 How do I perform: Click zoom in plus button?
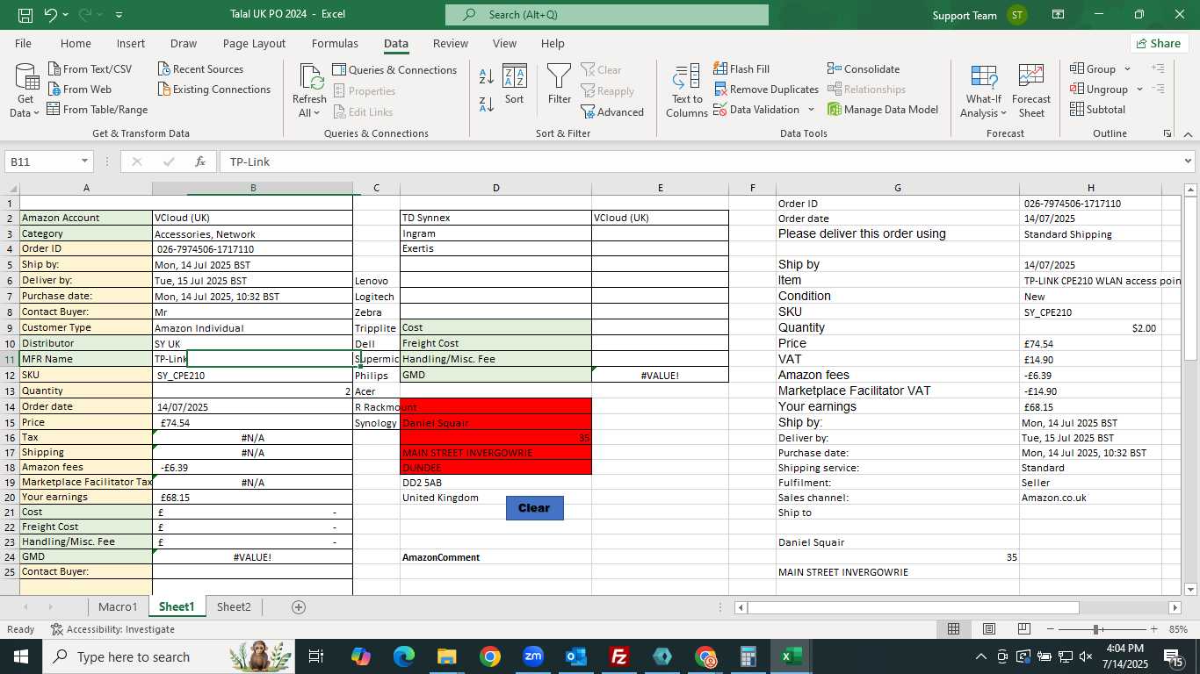(1153, 629)
